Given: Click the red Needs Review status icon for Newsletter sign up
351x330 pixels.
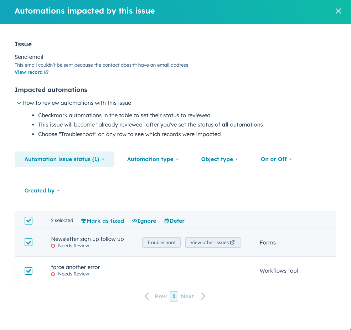Looking at the screenshot, I should pos(52,246).
